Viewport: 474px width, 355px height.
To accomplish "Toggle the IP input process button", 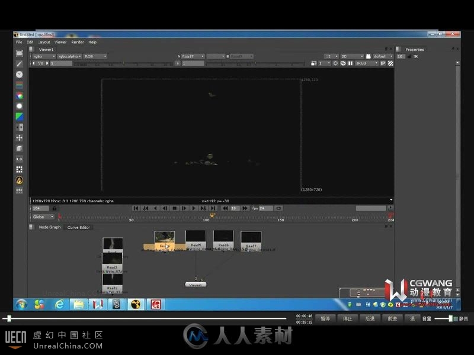I will [383, 63].
